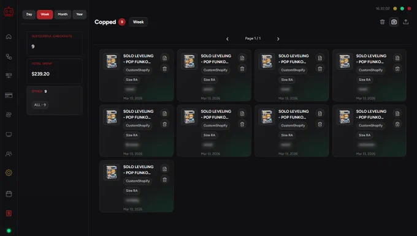Click the trash icon beside the camera
Image resolution: width=417 pixels, height=236 pixels.
click(382, 22)
